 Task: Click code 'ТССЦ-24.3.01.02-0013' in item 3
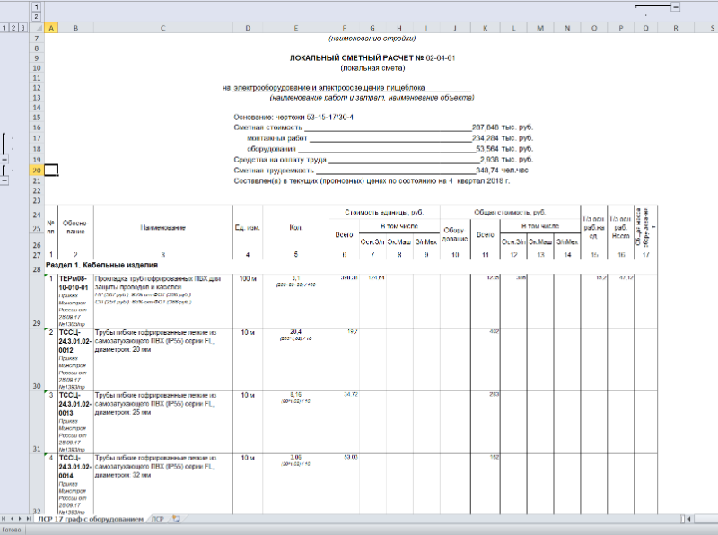click(75, 404)
